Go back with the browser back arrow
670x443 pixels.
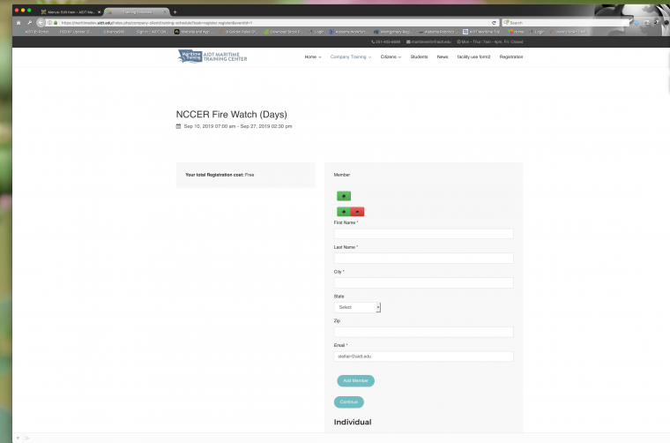(41, 23)
